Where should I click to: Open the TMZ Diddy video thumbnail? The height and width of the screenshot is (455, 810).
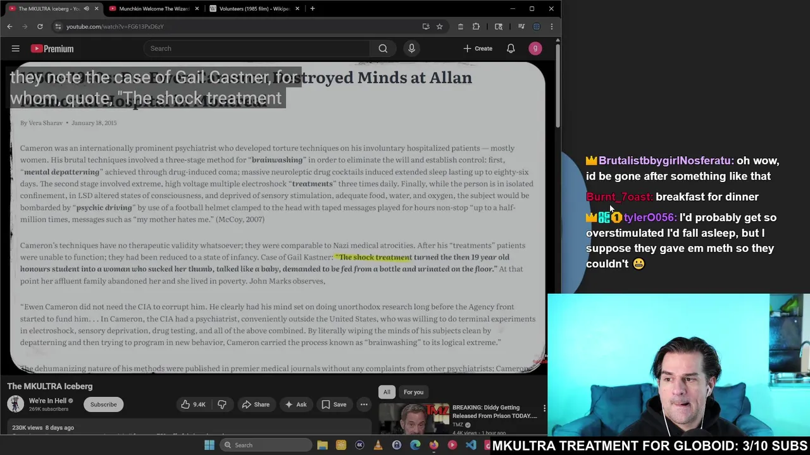click(414, 418)
